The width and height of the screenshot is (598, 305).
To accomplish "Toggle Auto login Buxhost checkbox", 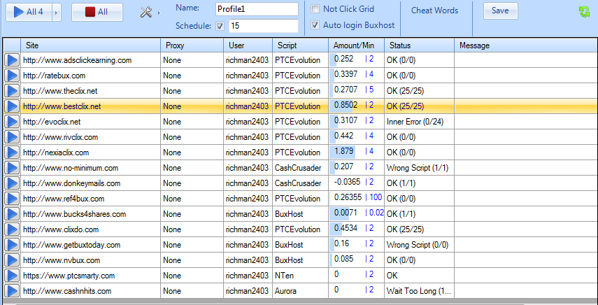I will [x=315, y=25].
